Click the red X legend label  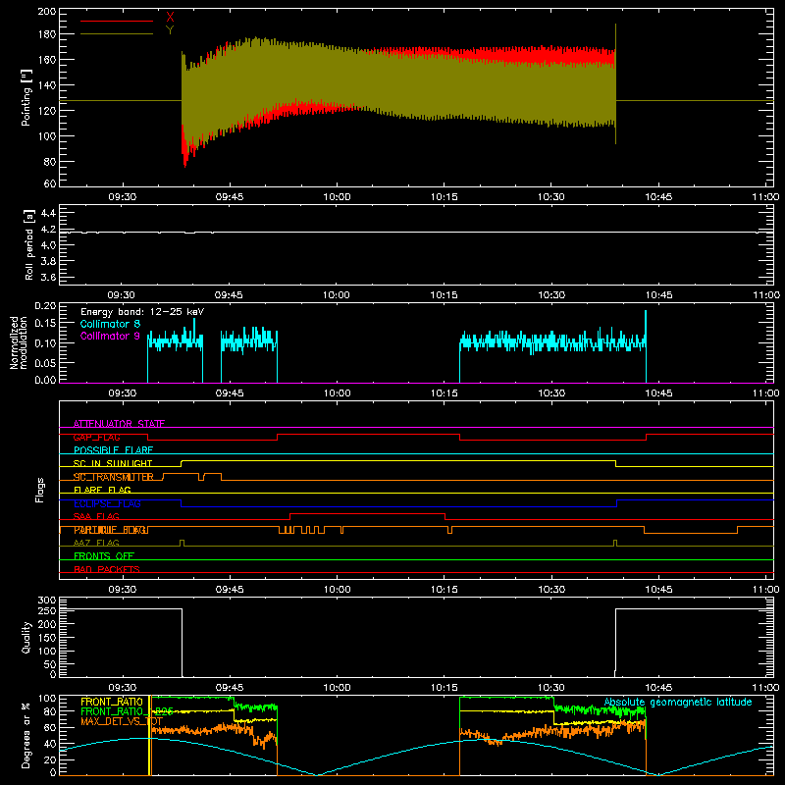pyautogui.click(x=170, y=18)
